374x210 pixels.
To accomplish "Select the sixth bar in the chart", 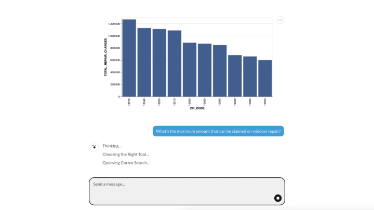I will pyautogui.click(x=205, y=70).
